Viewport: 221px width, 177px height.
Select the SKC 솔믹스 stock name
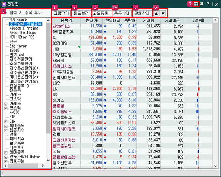(x=62, y=112)
